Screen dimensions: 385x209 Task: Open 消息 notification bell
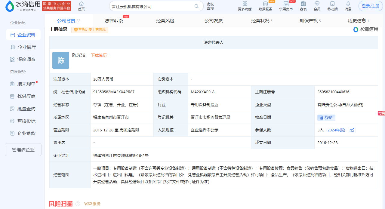coord(348,4)
